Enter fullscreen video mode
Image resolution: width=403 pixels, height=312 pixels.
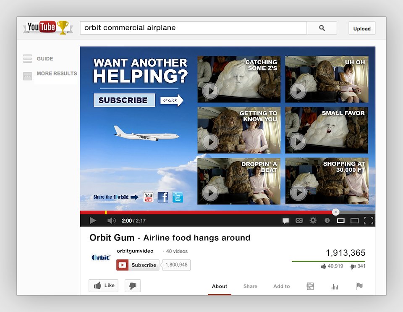(368, 220)
